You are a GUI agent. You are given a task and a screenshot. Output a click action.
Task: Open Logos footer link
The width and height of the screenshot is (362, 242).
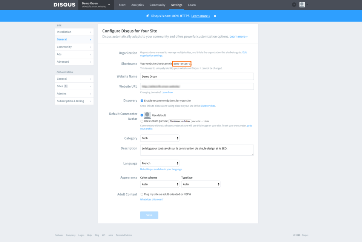81,235
